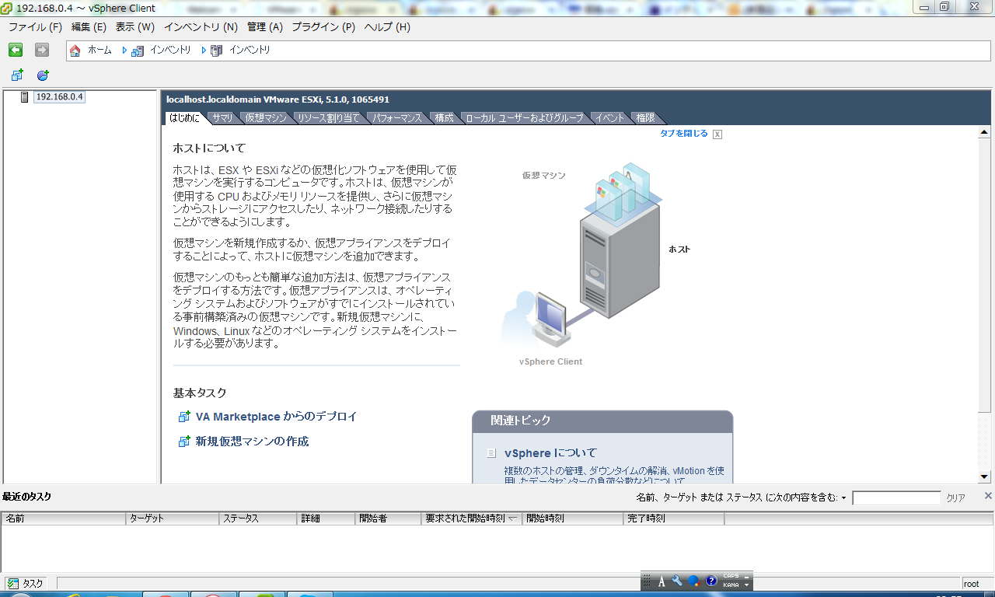
Task: Click VA Marketplace からのデプロイ link
Action: [x=276, y=417]
